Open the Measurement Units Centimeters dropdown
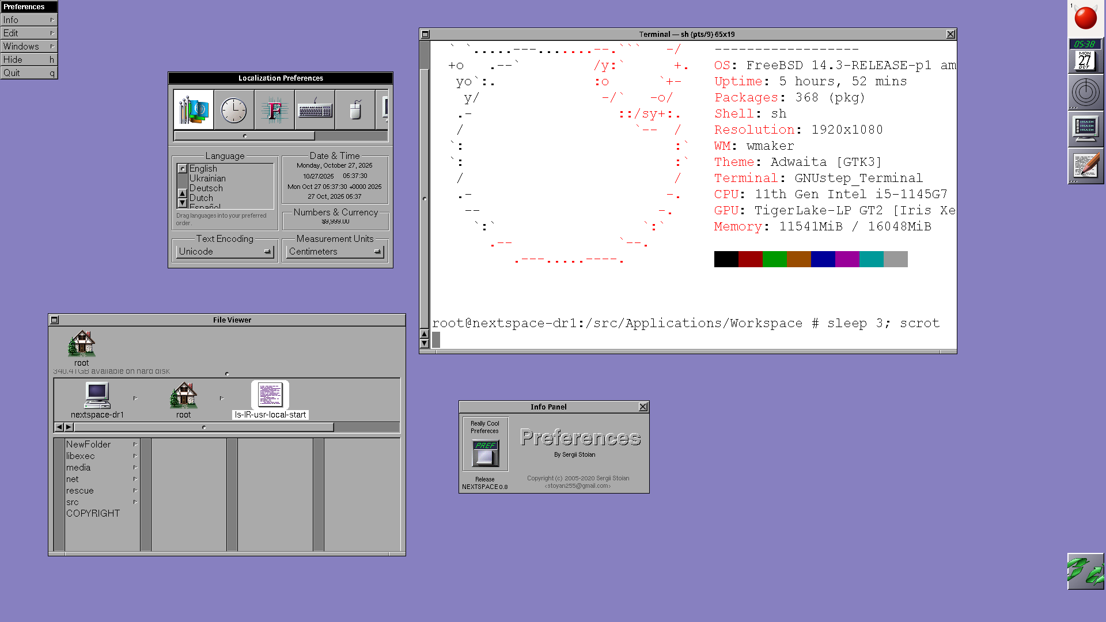 335,252
